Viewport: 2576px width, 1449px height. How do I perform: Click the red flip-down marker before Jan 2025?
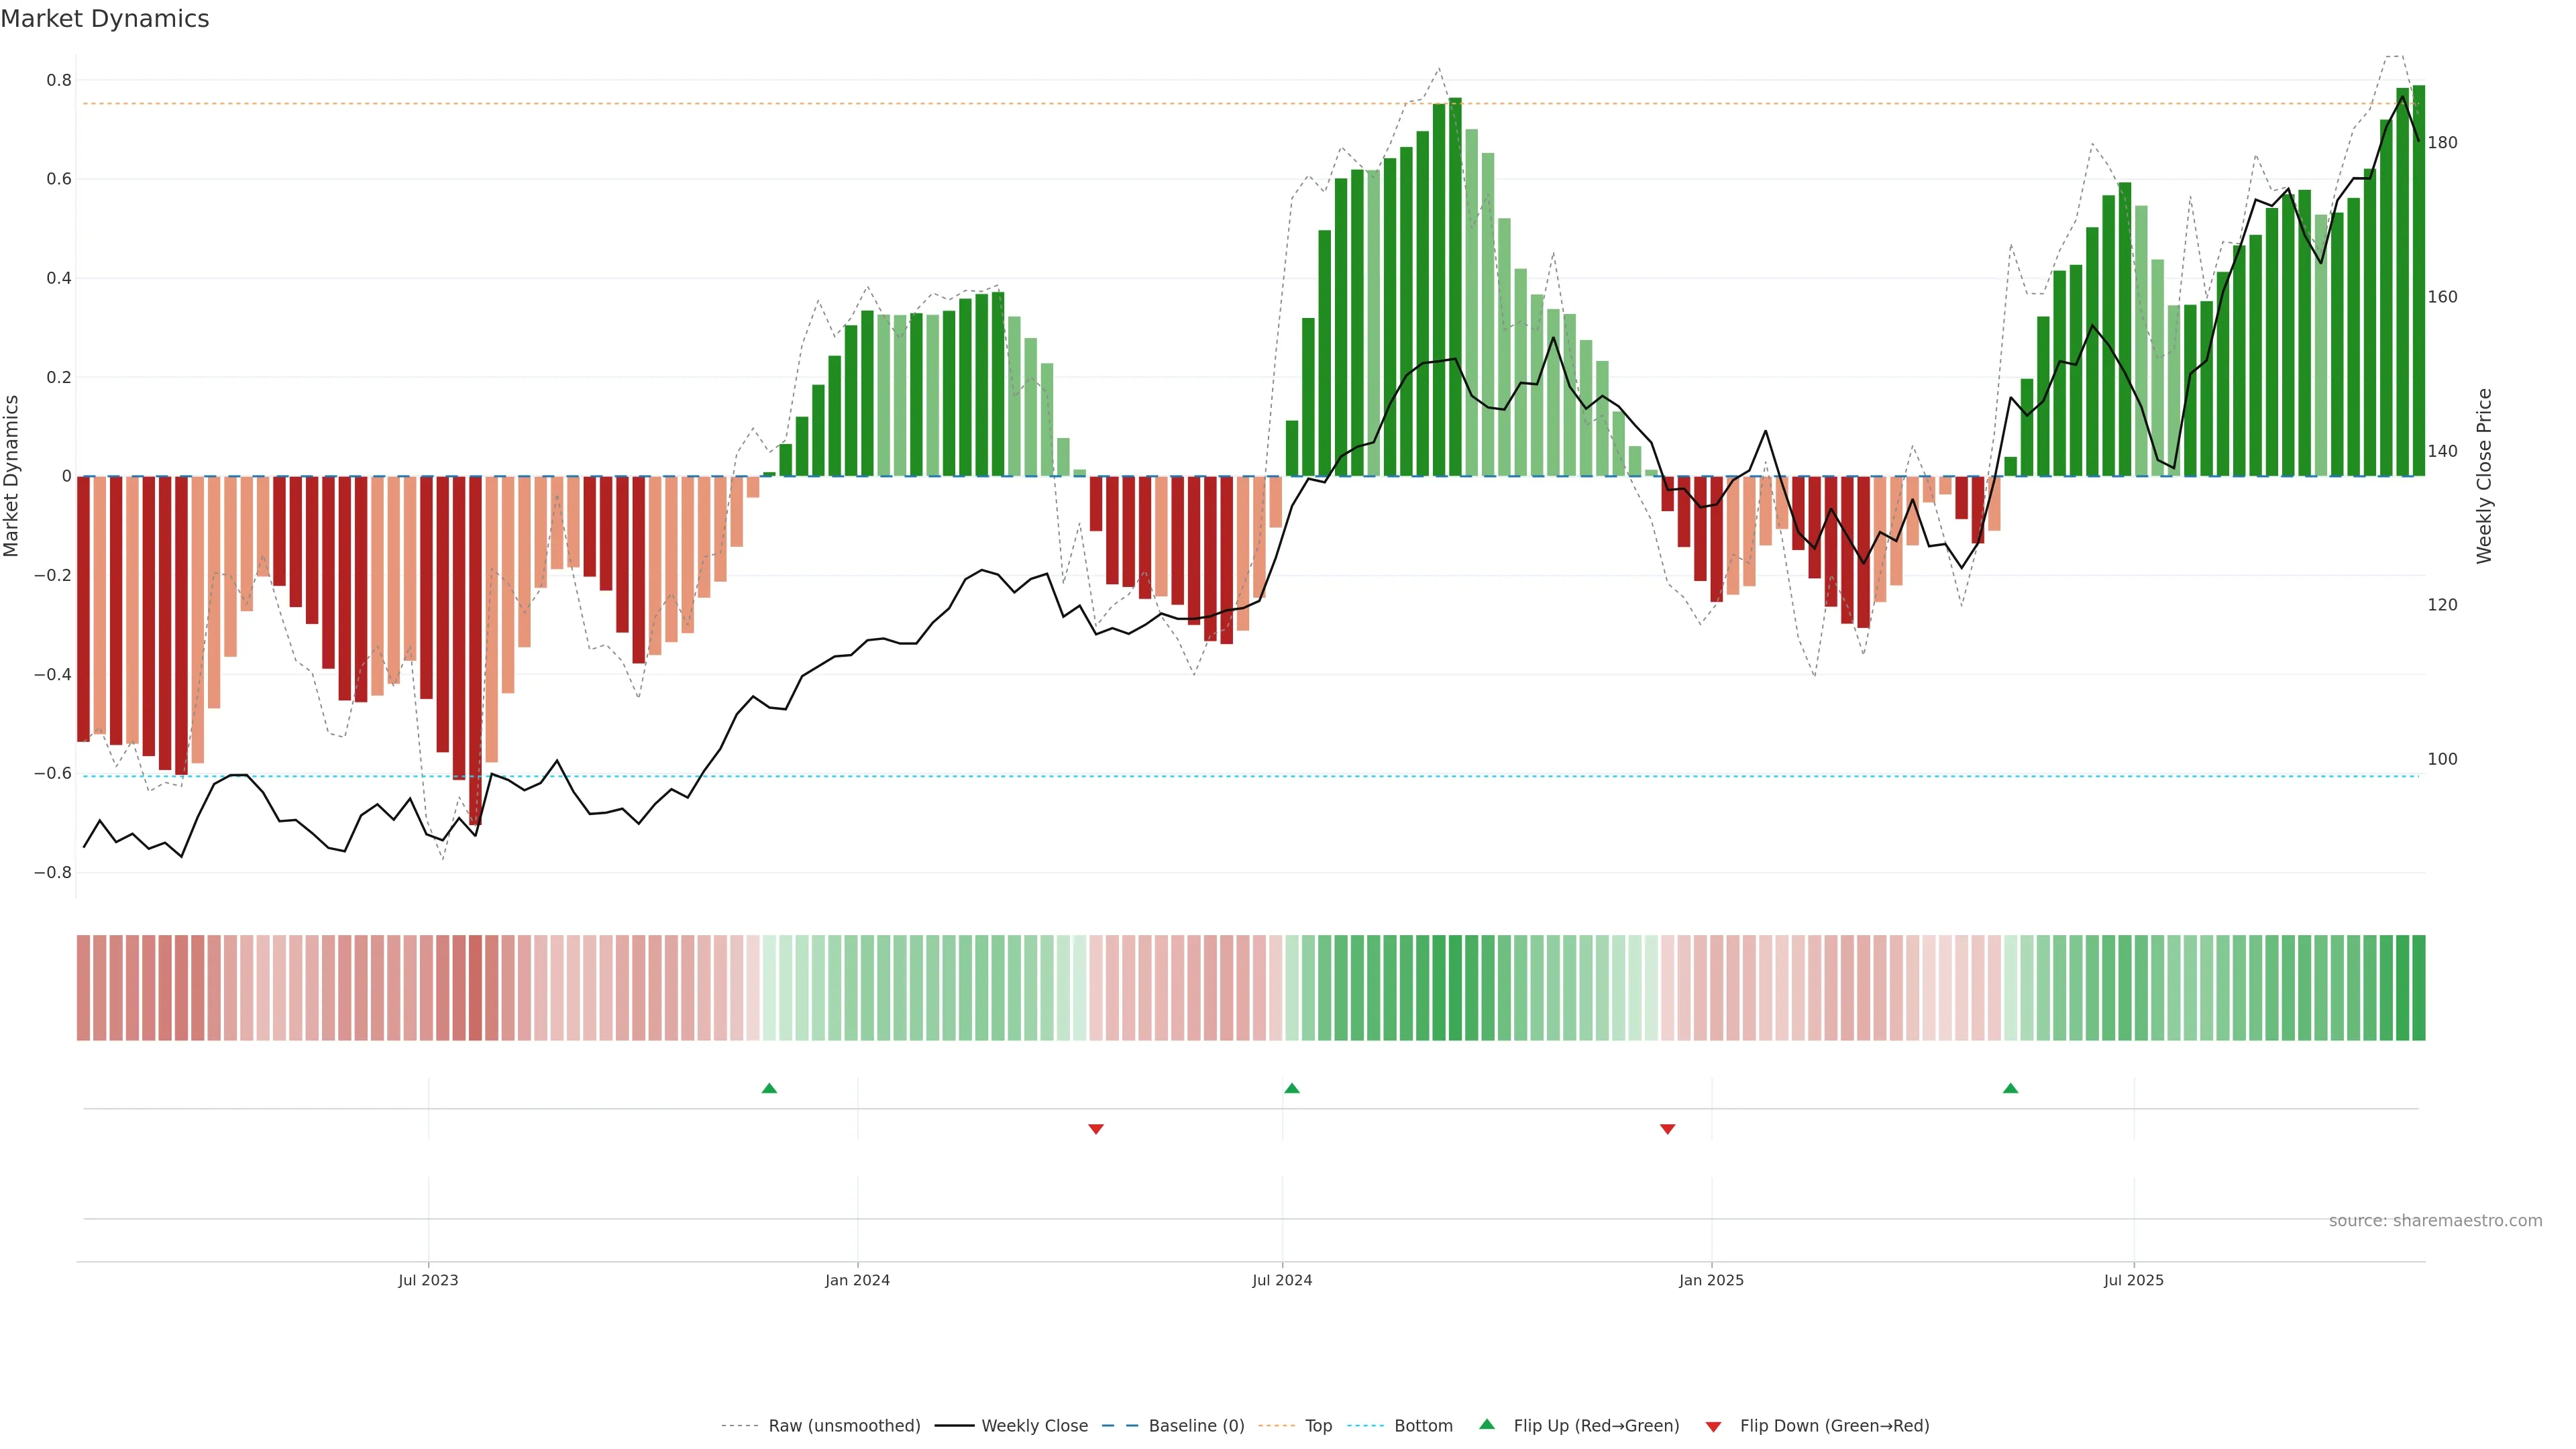click(x=1667, y=1129)
